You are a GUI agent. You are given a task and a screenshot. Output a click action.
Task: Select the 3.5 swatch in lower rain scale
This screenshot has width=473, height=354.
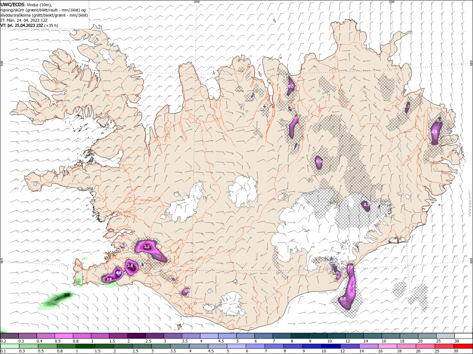(x=180, y=346)
